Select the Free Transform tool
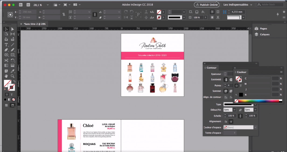 (12, 60)
